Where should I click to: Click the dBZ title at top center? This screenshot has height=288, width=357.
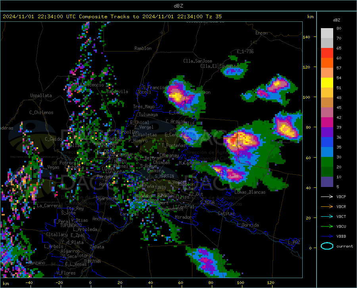pyautogui.click(x=178, y=6)
